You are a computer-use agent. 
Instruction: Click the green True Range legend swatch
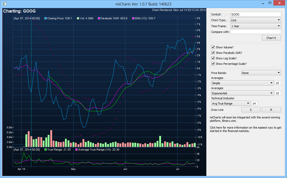click(46, 150)
